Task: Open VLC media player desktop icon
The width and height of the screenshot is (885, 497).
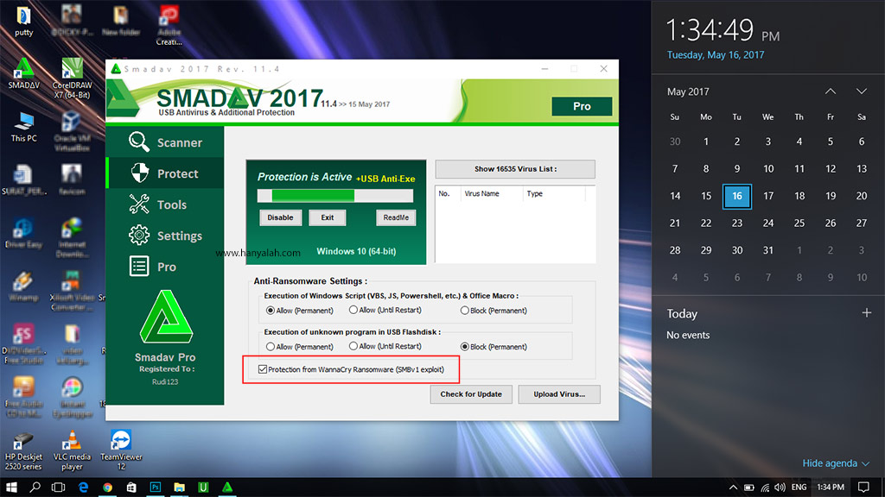Action: click(x=72, y=450)
